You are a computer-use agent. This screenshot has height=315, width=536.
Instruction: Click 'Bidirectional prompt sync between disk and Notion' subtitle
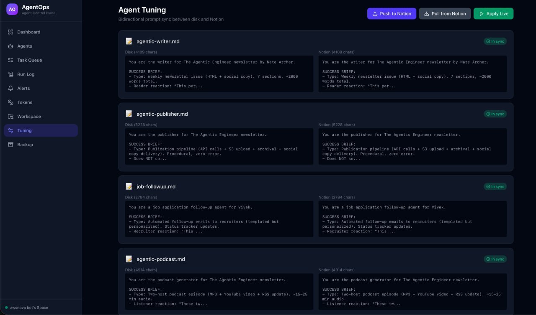[171, 19]
